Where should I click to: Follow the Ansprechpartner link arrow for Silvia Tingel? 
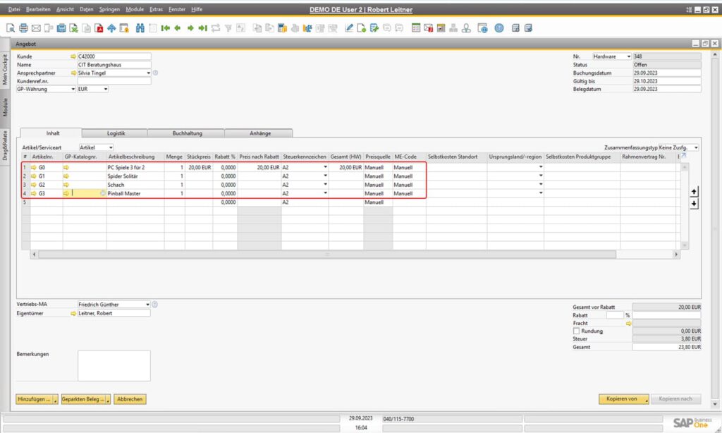(x=73, y=73)
